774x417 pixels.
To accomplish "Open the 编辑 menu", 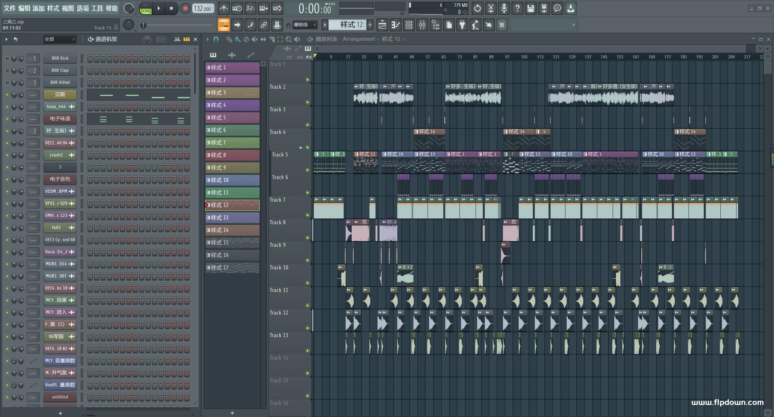I will click(24, 8).
